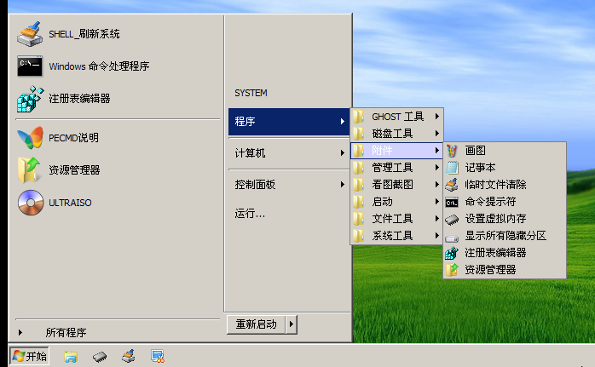Click the 设置虚拟内存 chip icon
Screen dimensions: 595x367
(x=452, y=219)
